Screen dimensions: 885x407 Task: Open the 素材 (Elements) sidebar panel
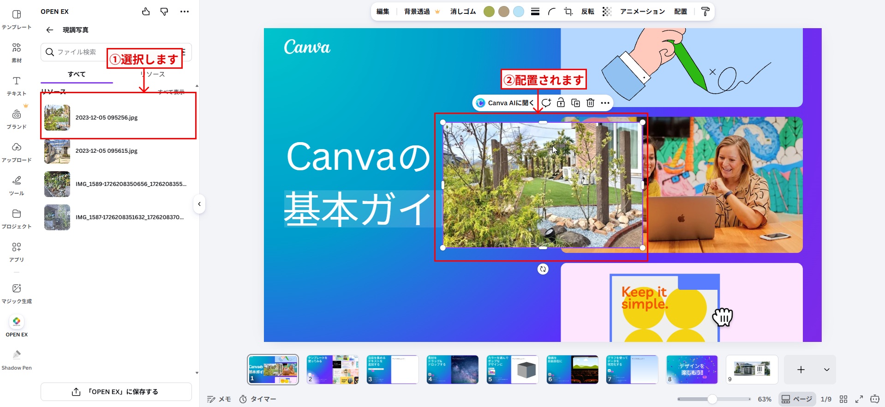click(17, 53)
